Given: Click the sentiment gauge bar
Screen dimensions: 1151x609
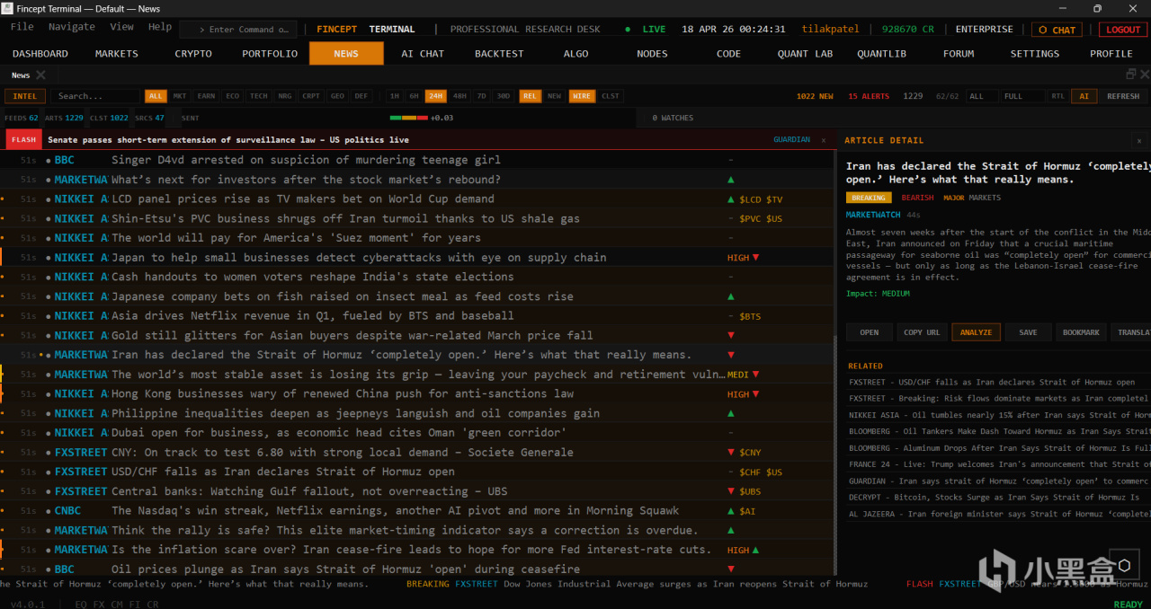Looking at the screenshot, I should coord(409,118).
